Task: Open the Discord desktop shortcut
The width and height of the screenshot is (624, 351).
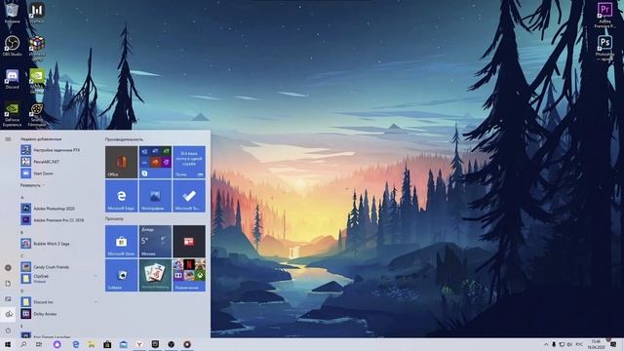Action: point(12,79)
